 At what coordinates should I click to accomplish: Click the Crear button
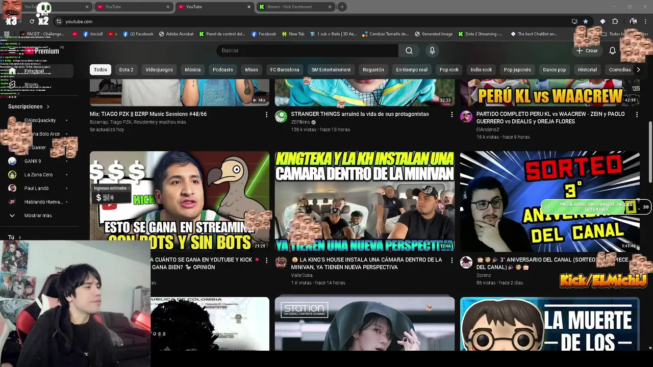[587, 50]
